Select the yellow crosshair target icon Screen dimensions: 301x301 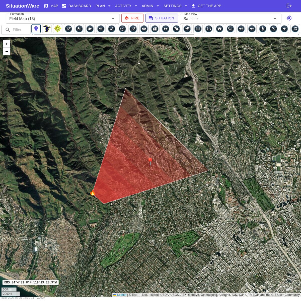pyautogui.click(x=58, y=29)
